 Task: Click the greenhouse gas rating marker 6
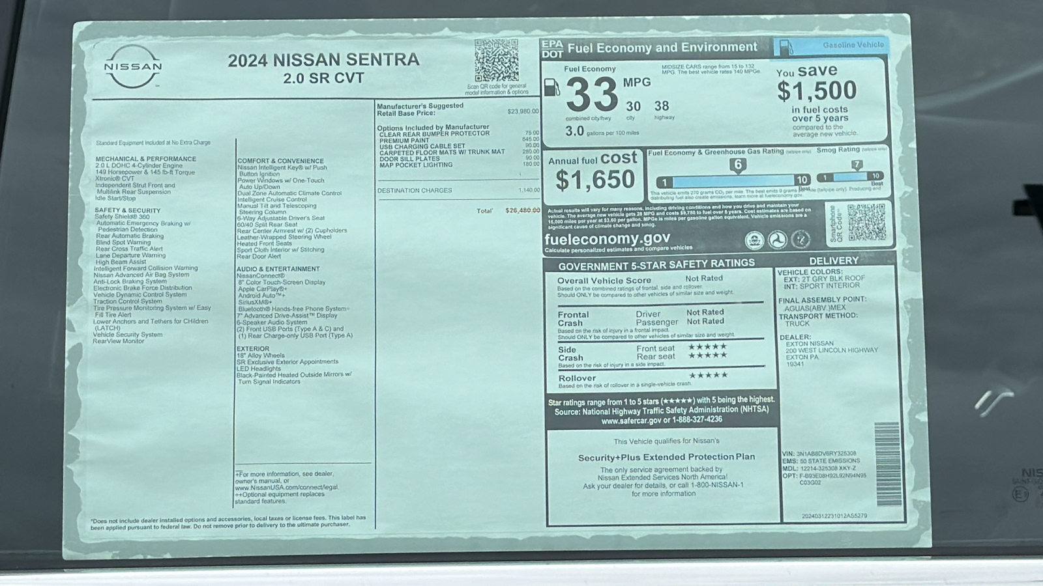pos(738,165)
